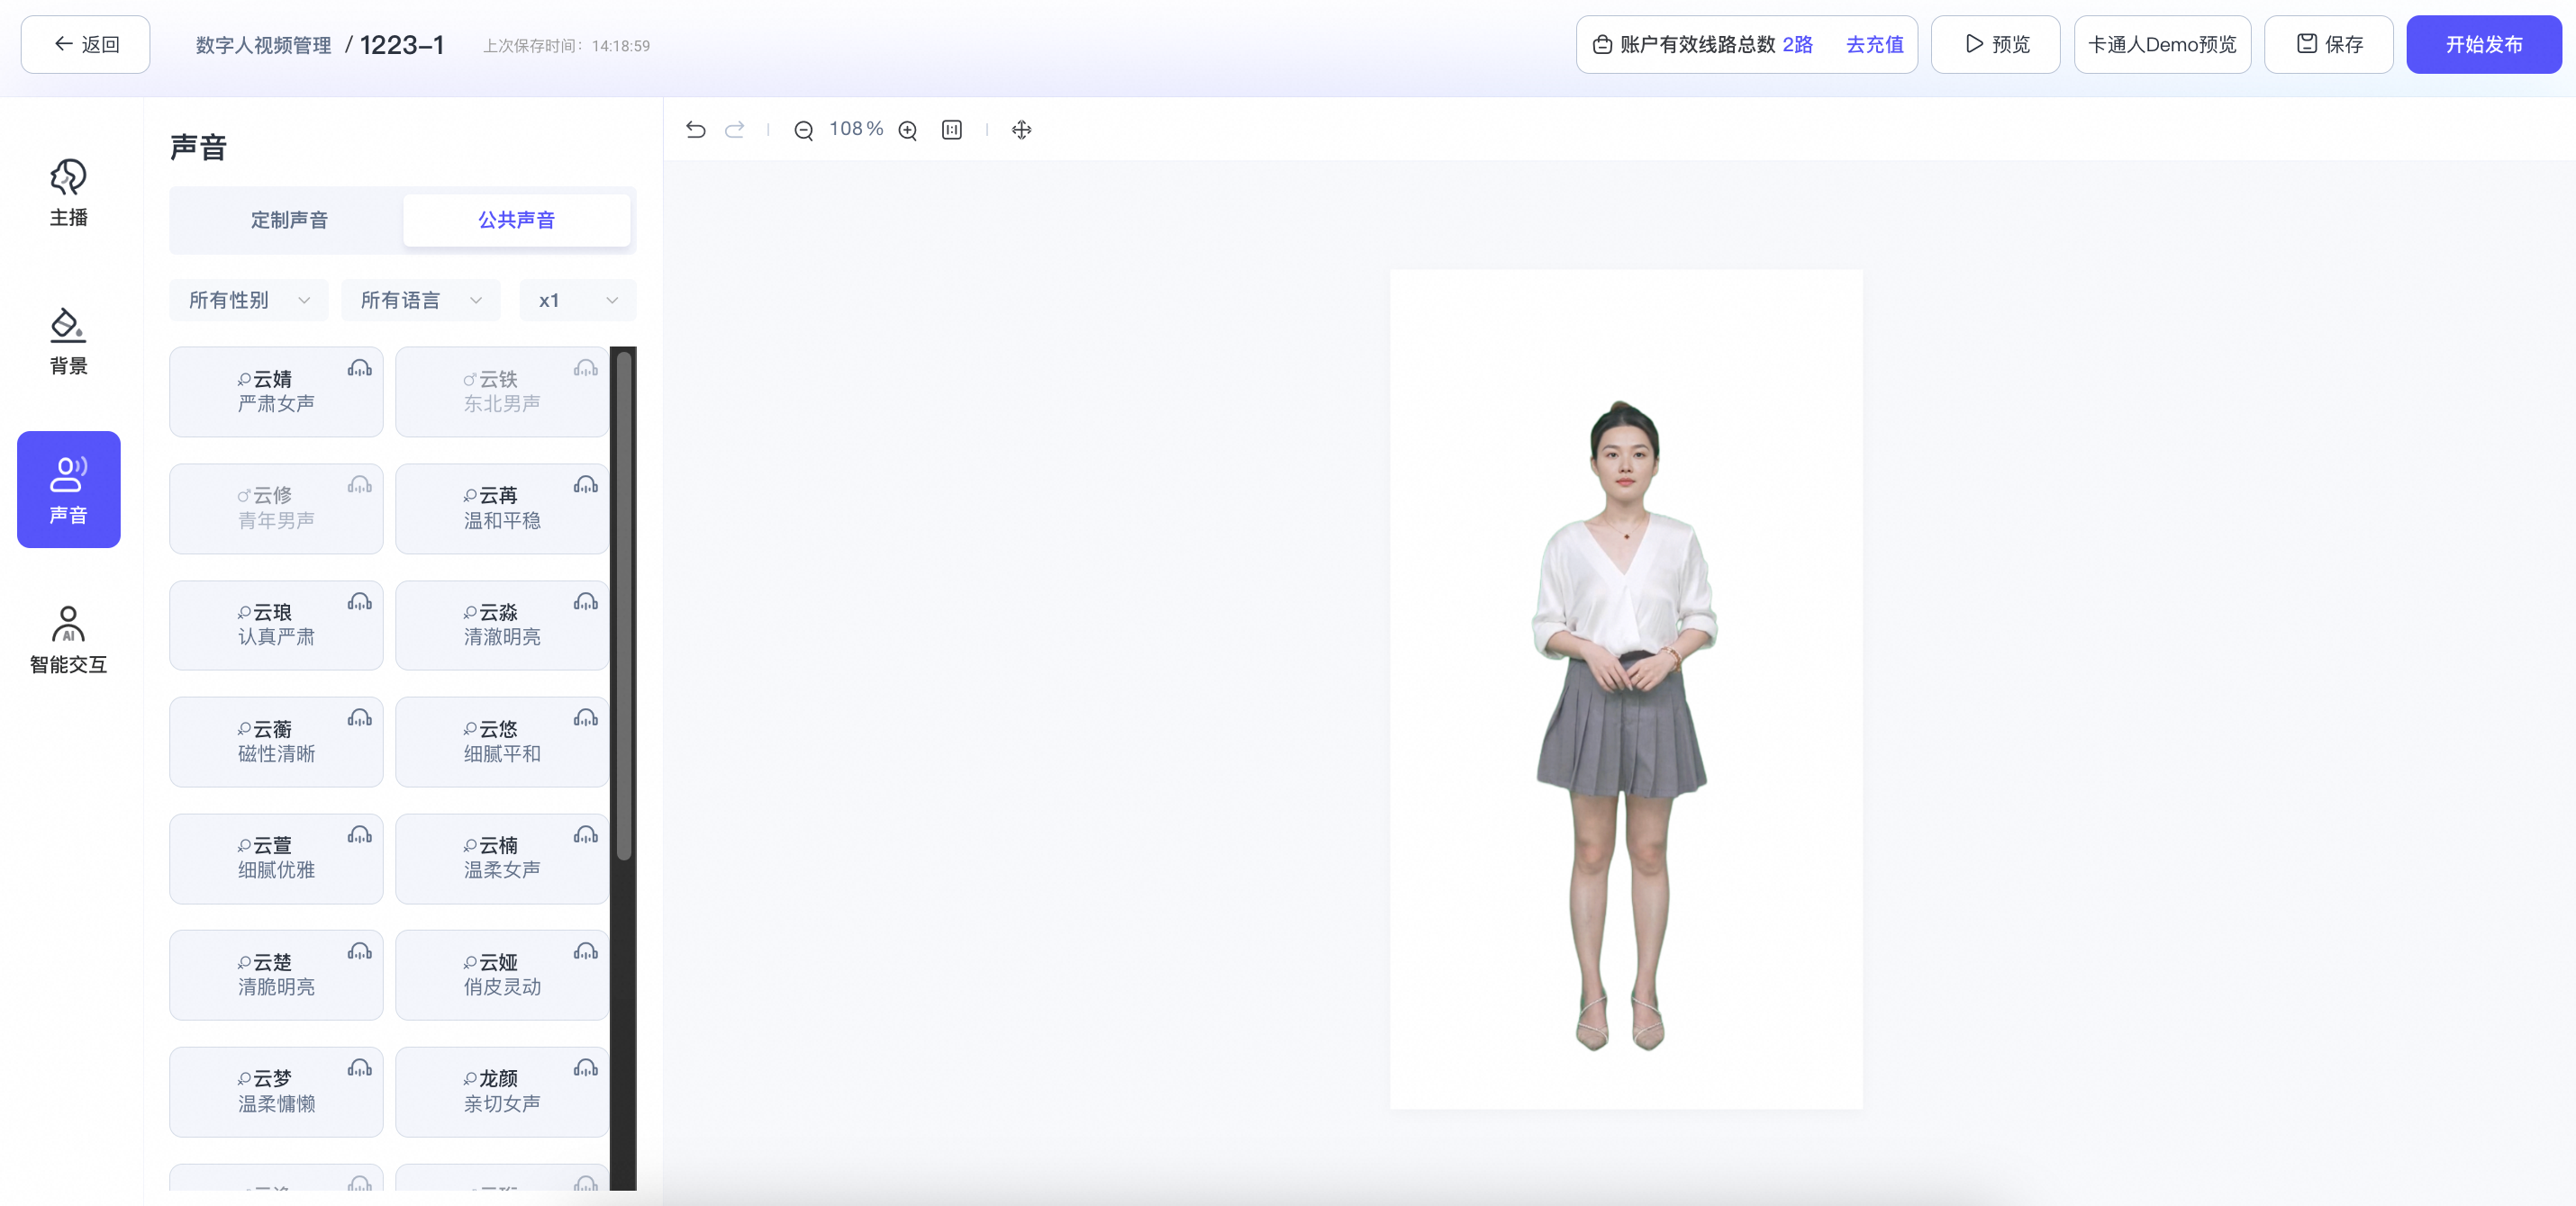The image size is (2576, 1206).
Task: Select the 云修 青年男声 voice card
Action: pos(276,508)
